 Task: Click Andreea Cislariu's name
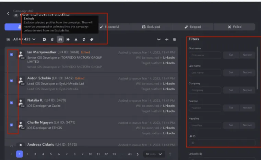[x=41, y=144]
